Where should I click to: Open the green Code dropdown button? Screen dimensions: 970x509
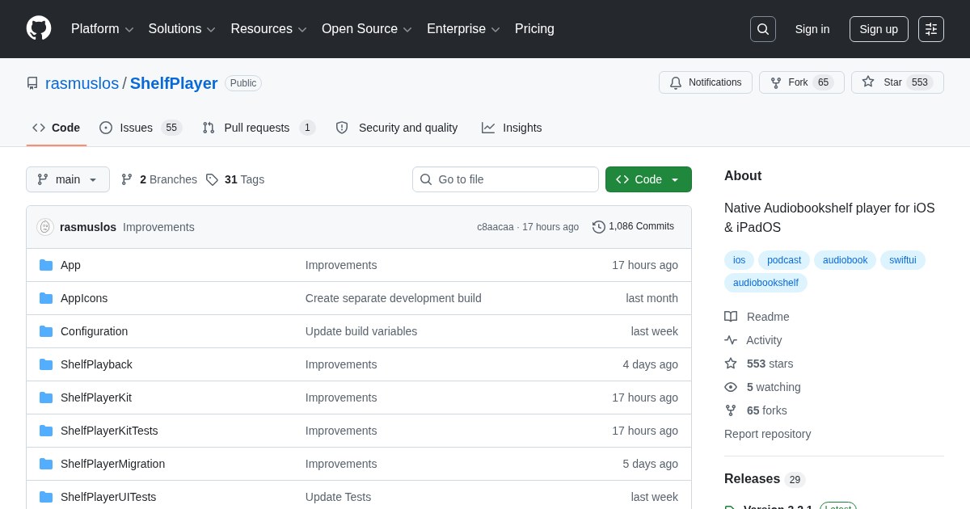(648, 179)
